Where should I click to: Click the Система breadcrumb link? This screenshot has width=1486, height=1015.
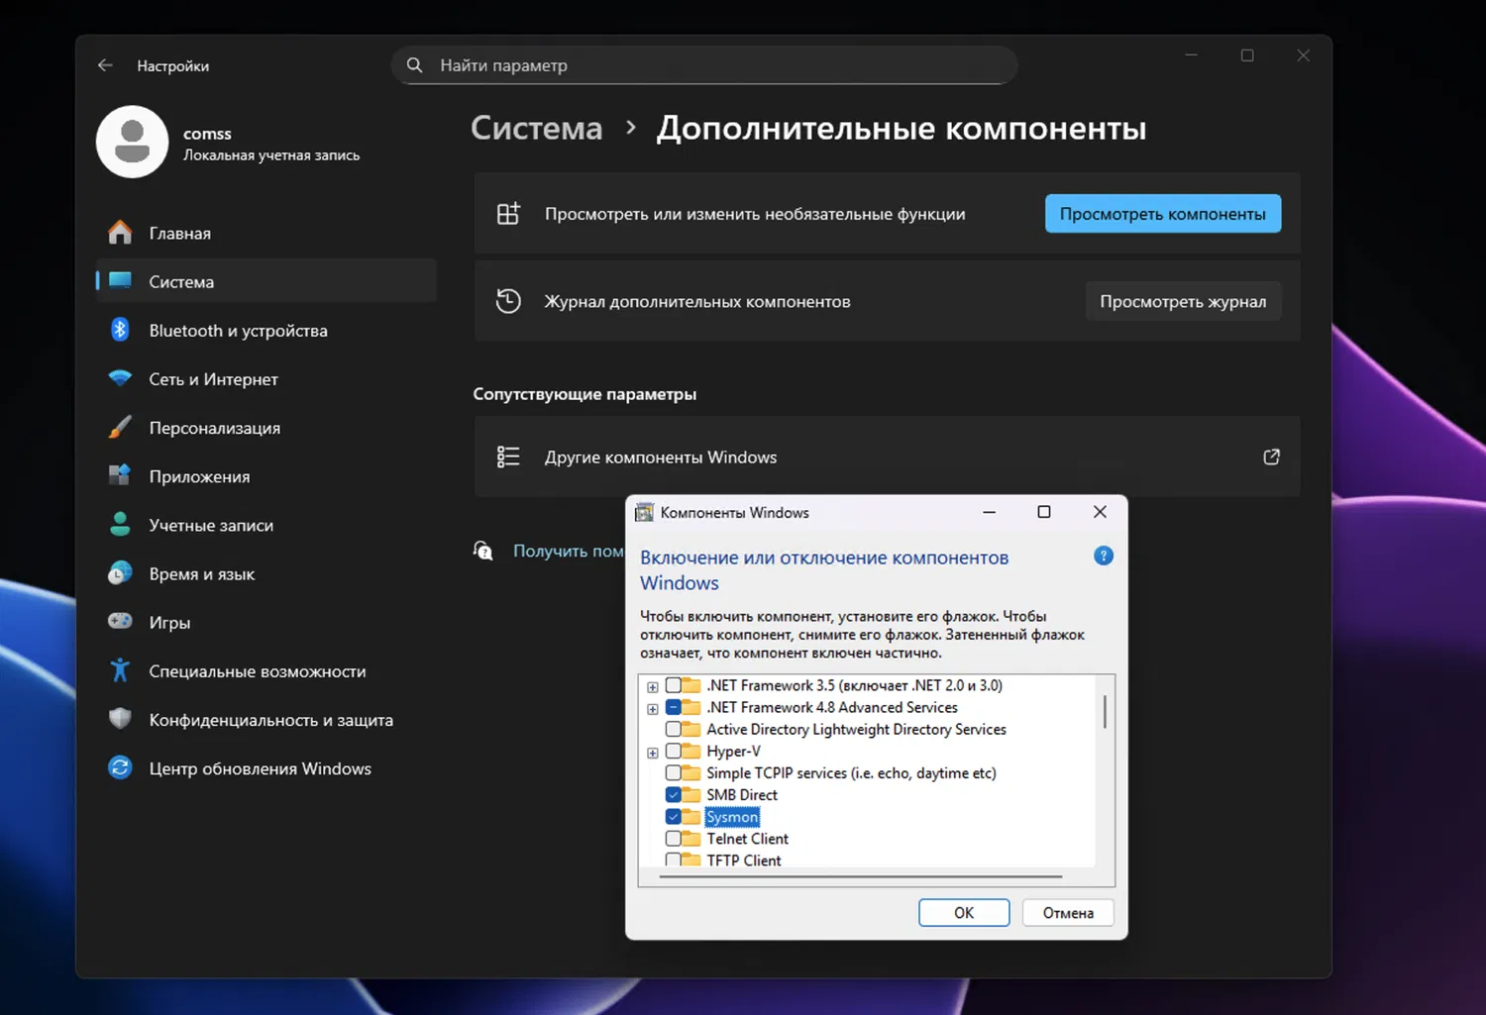[537, 129]
